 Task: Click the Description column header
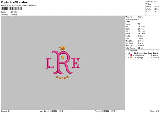pos(142,53)
